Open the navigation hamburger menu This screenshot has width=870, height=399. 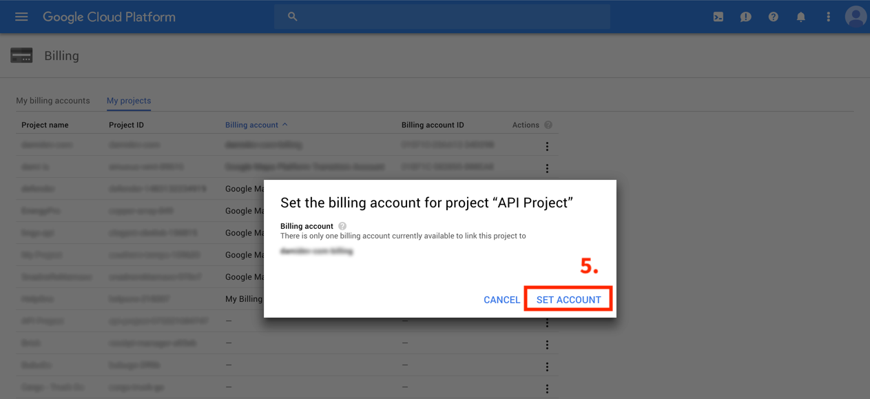[21, 17]
